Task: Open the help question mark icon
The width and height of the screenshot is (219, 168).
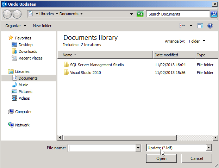Action: pos(210,26)
